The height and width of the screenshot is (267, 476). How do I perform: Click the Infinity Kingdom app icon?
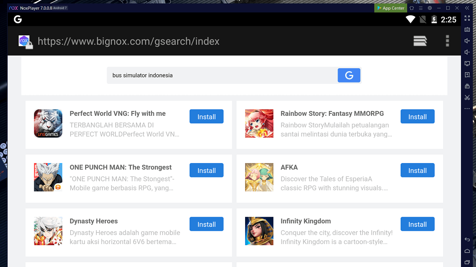259,231
